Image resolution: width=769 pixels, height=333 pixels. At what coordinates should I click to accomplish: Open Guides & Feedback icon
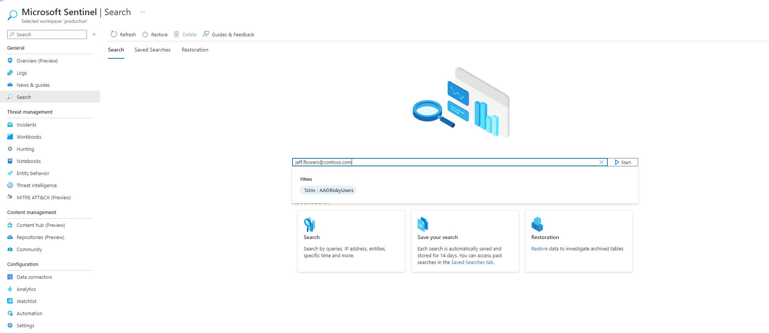click(206, 34)
